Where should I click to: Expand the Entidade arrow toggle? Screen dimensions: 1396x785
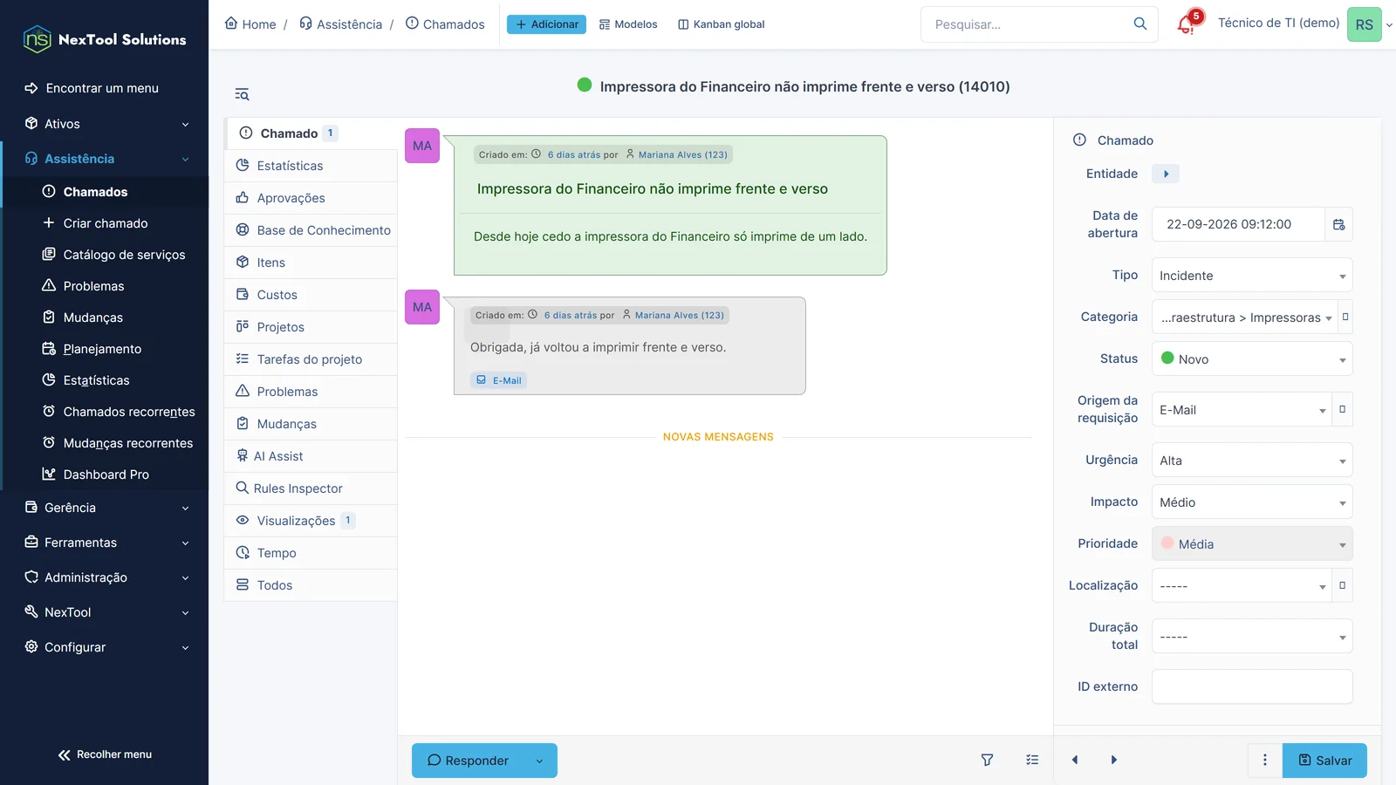[x=1166, y=174]
